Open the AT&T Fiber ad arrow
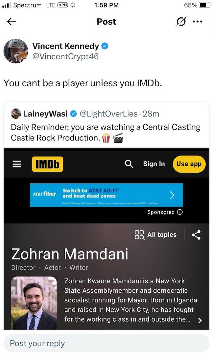Screen dimensions: 213x356 click(x=172, y=195)
